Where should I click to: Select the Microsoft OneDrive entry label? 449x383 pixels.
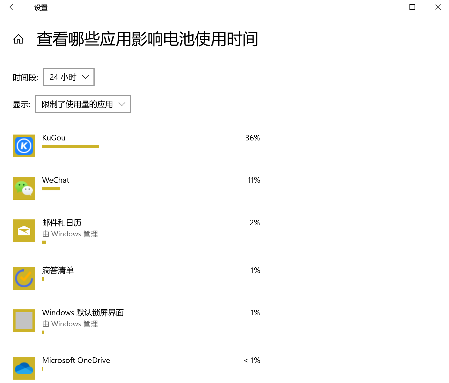[x=76, y=360]
